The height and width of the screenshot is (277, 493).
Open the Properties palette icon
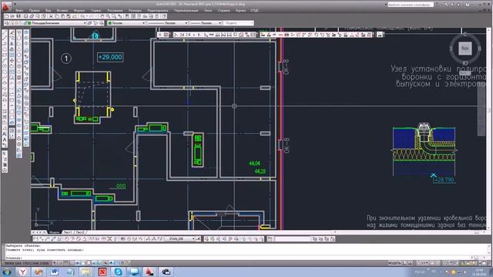(x=127, y=16)
